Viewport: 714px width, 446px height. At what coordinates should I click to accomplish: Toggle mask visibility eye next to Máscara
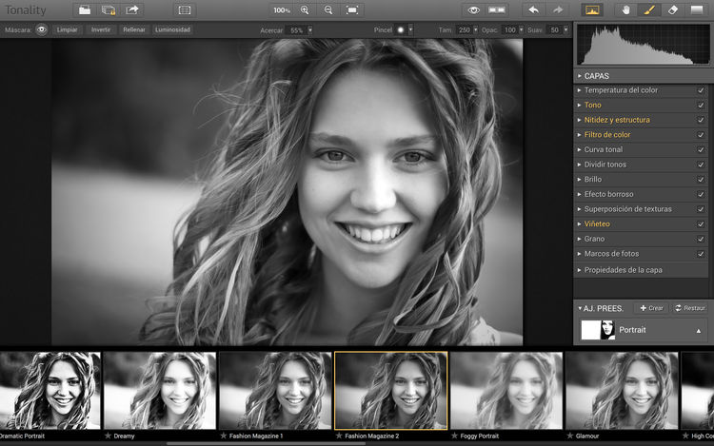(42, 30)
